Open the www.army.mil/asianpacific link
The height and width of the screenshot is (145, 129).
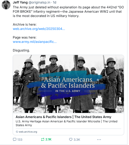(35, 42)
